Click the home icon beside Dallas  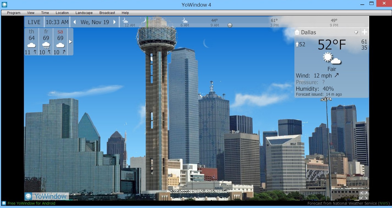coord(297,32)
